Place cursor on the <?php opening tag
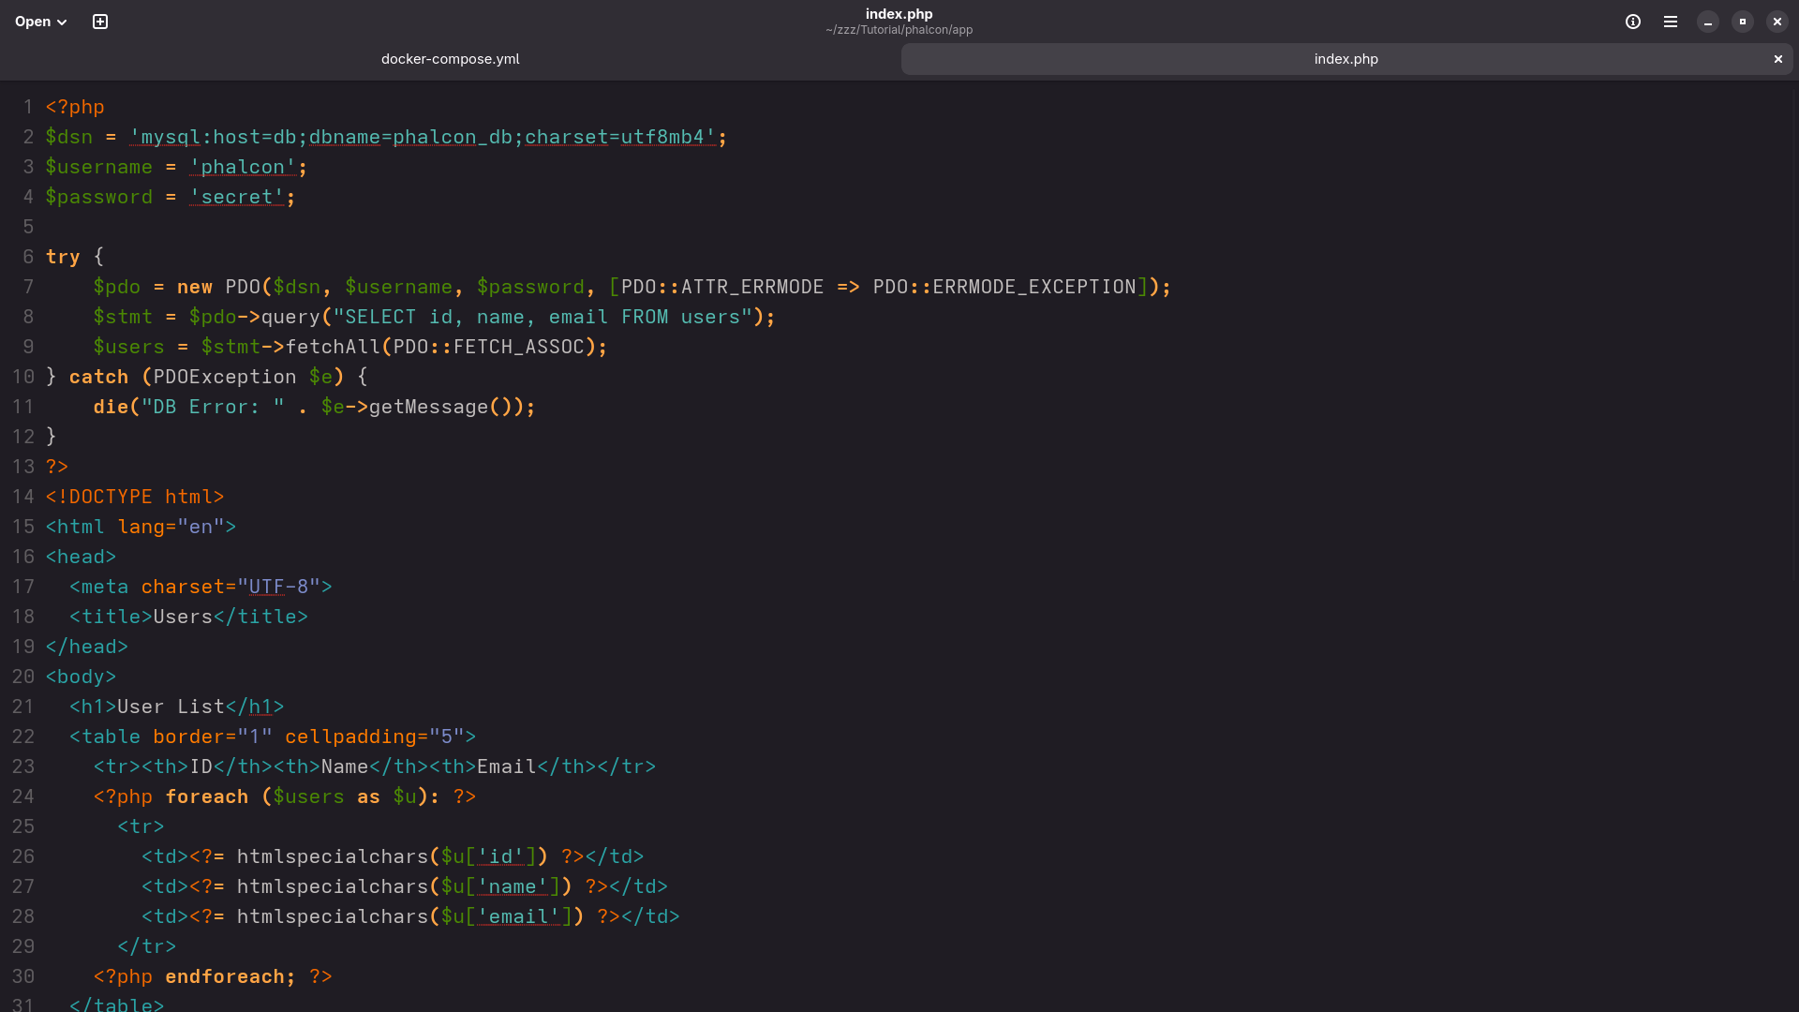 75,107
